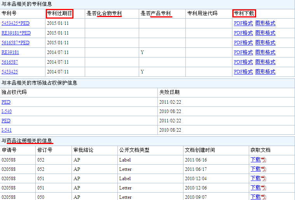
Task: Open 图形格式 for patent 5453425*PED
Action: (x=265, y=23)
